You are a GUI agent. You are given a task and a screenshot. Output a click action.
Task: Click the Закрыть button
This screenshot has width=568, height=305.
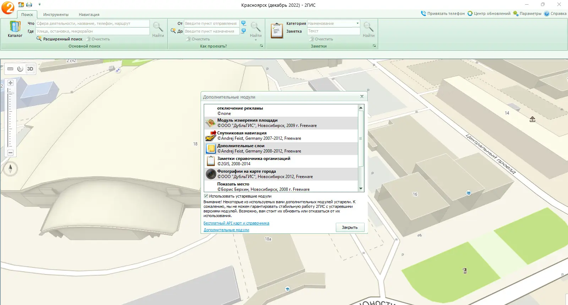pyautogui.click(x=350, y=227)
